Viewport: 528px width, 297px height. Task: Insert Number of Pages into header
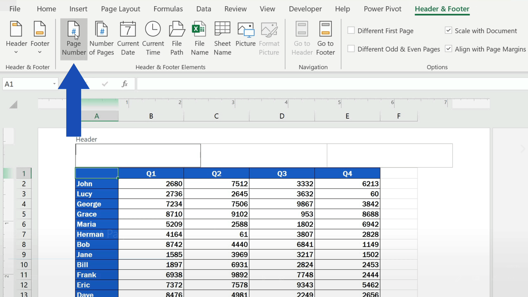point(101,38)
